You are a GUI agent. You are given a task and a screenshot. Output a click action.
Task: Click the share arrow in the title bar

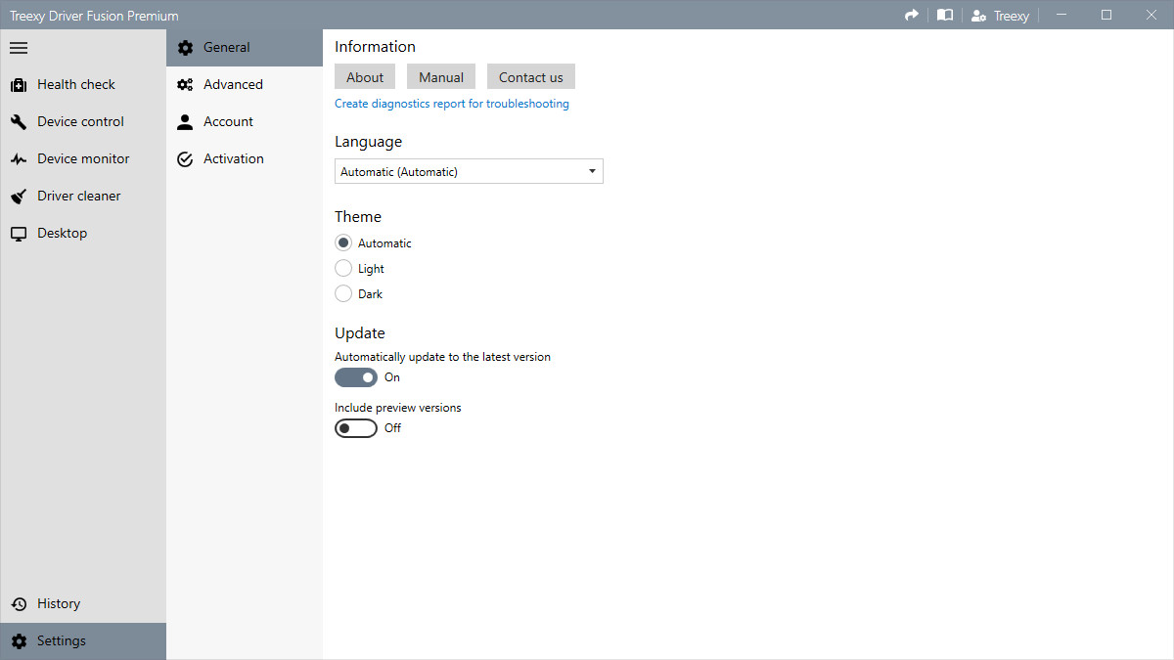[911, 15]
